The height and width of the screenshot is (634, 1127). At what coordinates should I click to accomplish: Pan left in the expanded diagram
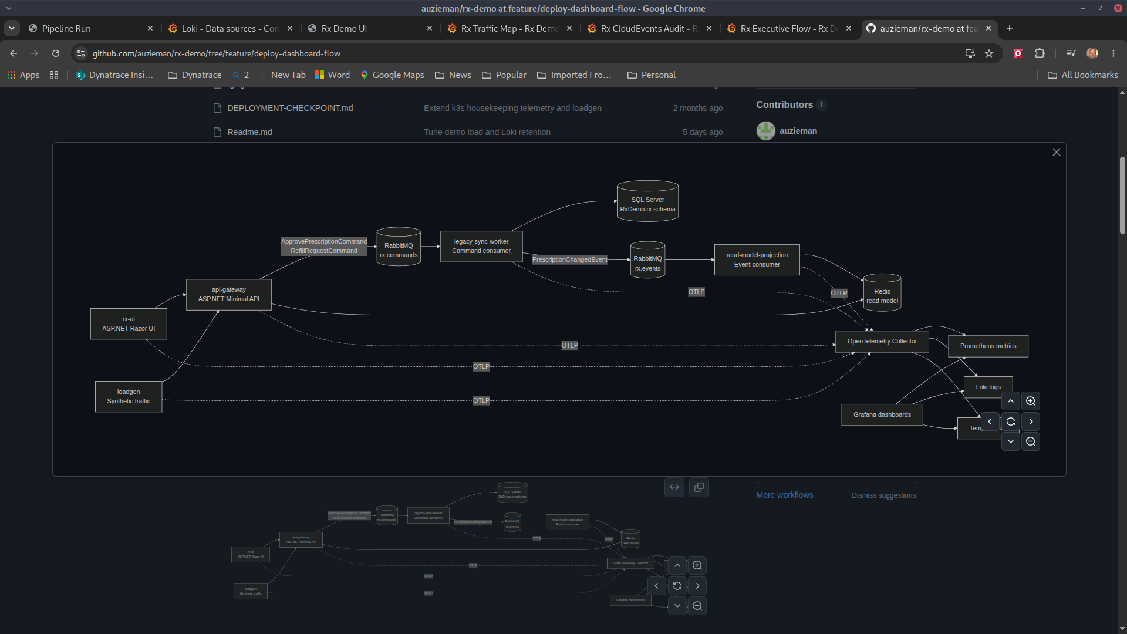(990, 421)
